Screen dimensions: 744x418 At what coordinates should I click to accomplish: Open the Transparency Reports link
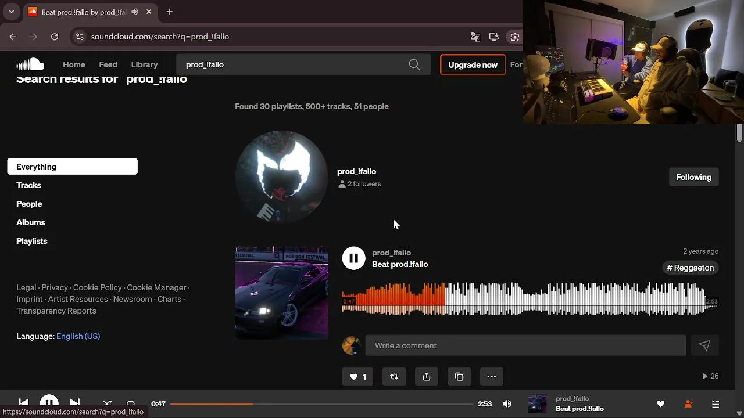tap(56, 311)
